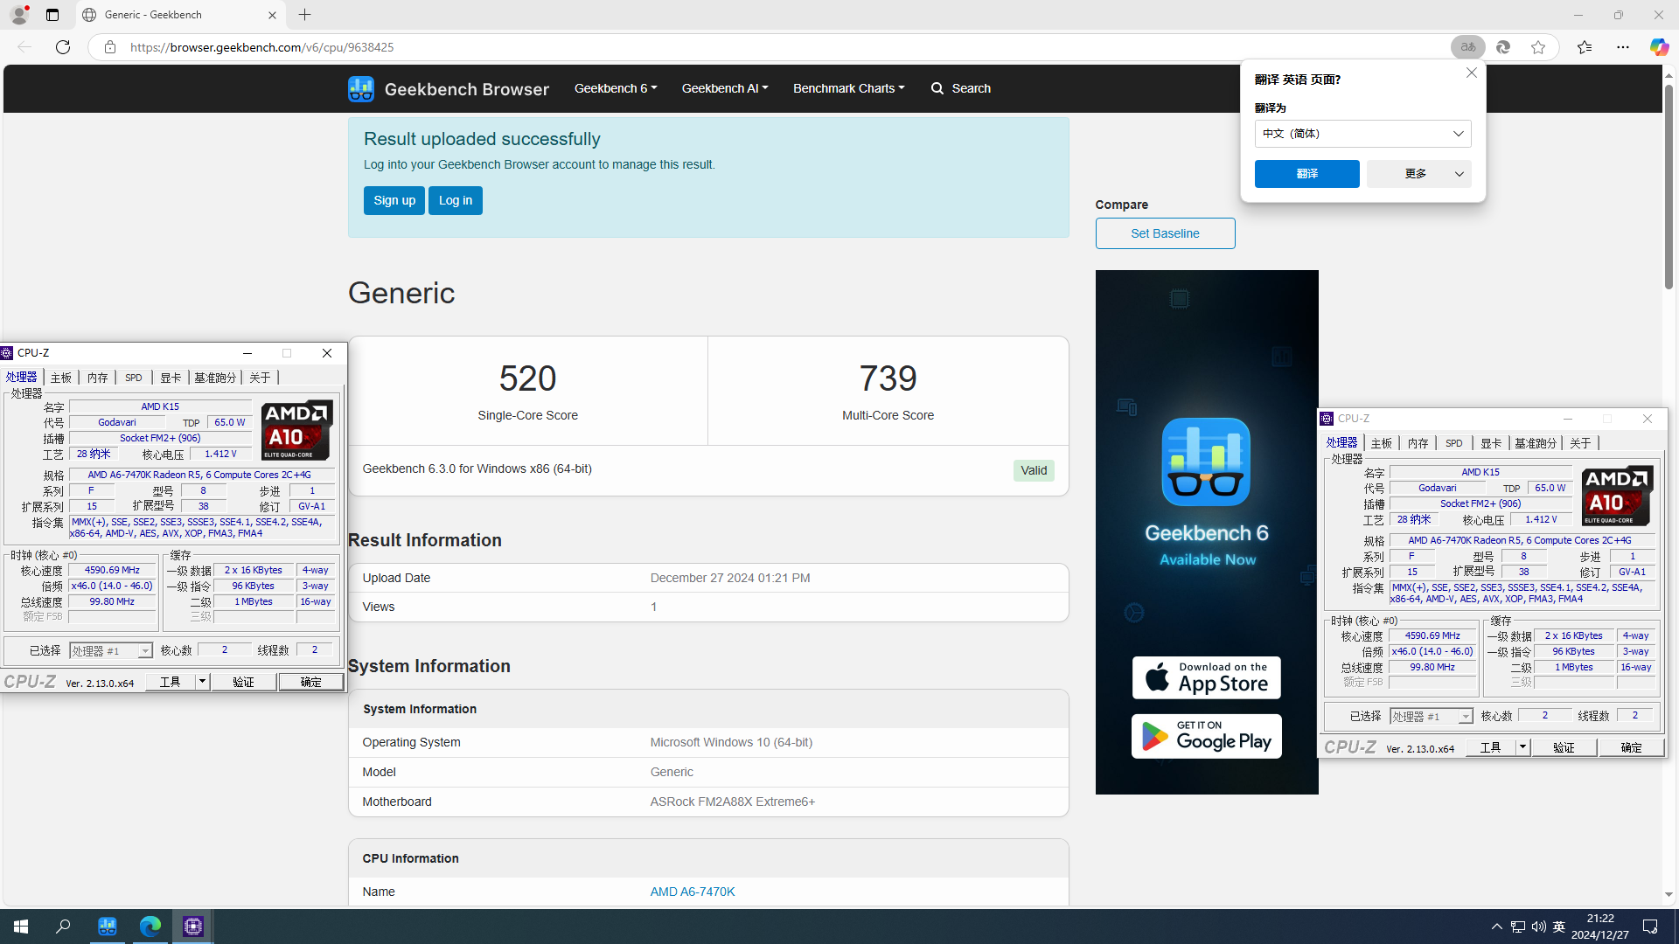Image resolution: width=1679 pixels, height=944 pixels.
Task: View site information lock icon
Action: tap(109, 47)
